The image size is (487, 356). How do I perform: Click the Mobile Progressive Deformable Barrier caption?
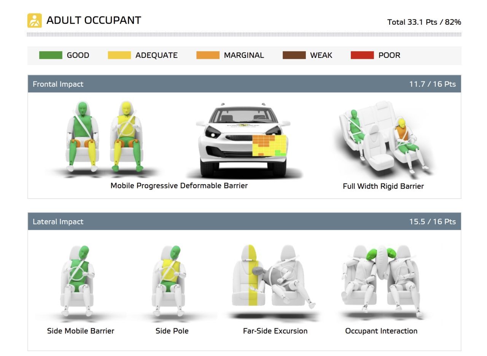tap(179, 186)
